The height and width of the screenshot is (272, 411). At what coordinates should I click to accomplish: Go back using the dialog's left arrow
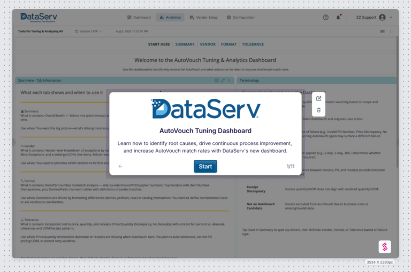point(120,166)
